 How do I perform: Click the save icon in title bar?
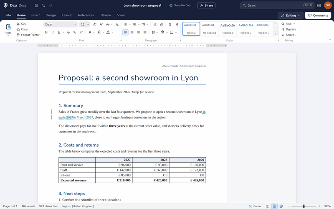pyautogui.click(x=36, y=5)
